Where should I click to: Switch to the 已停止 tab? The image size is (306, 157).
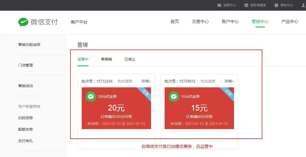(130, 59)
